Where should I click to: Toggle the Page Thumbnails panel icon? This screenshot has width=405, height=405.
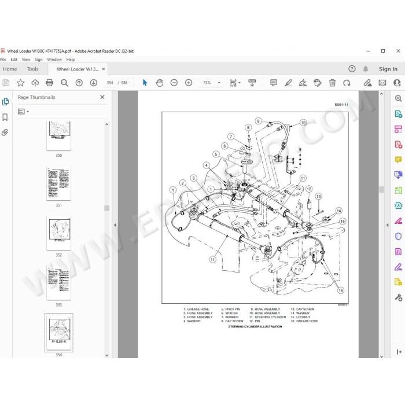[5, 101]
